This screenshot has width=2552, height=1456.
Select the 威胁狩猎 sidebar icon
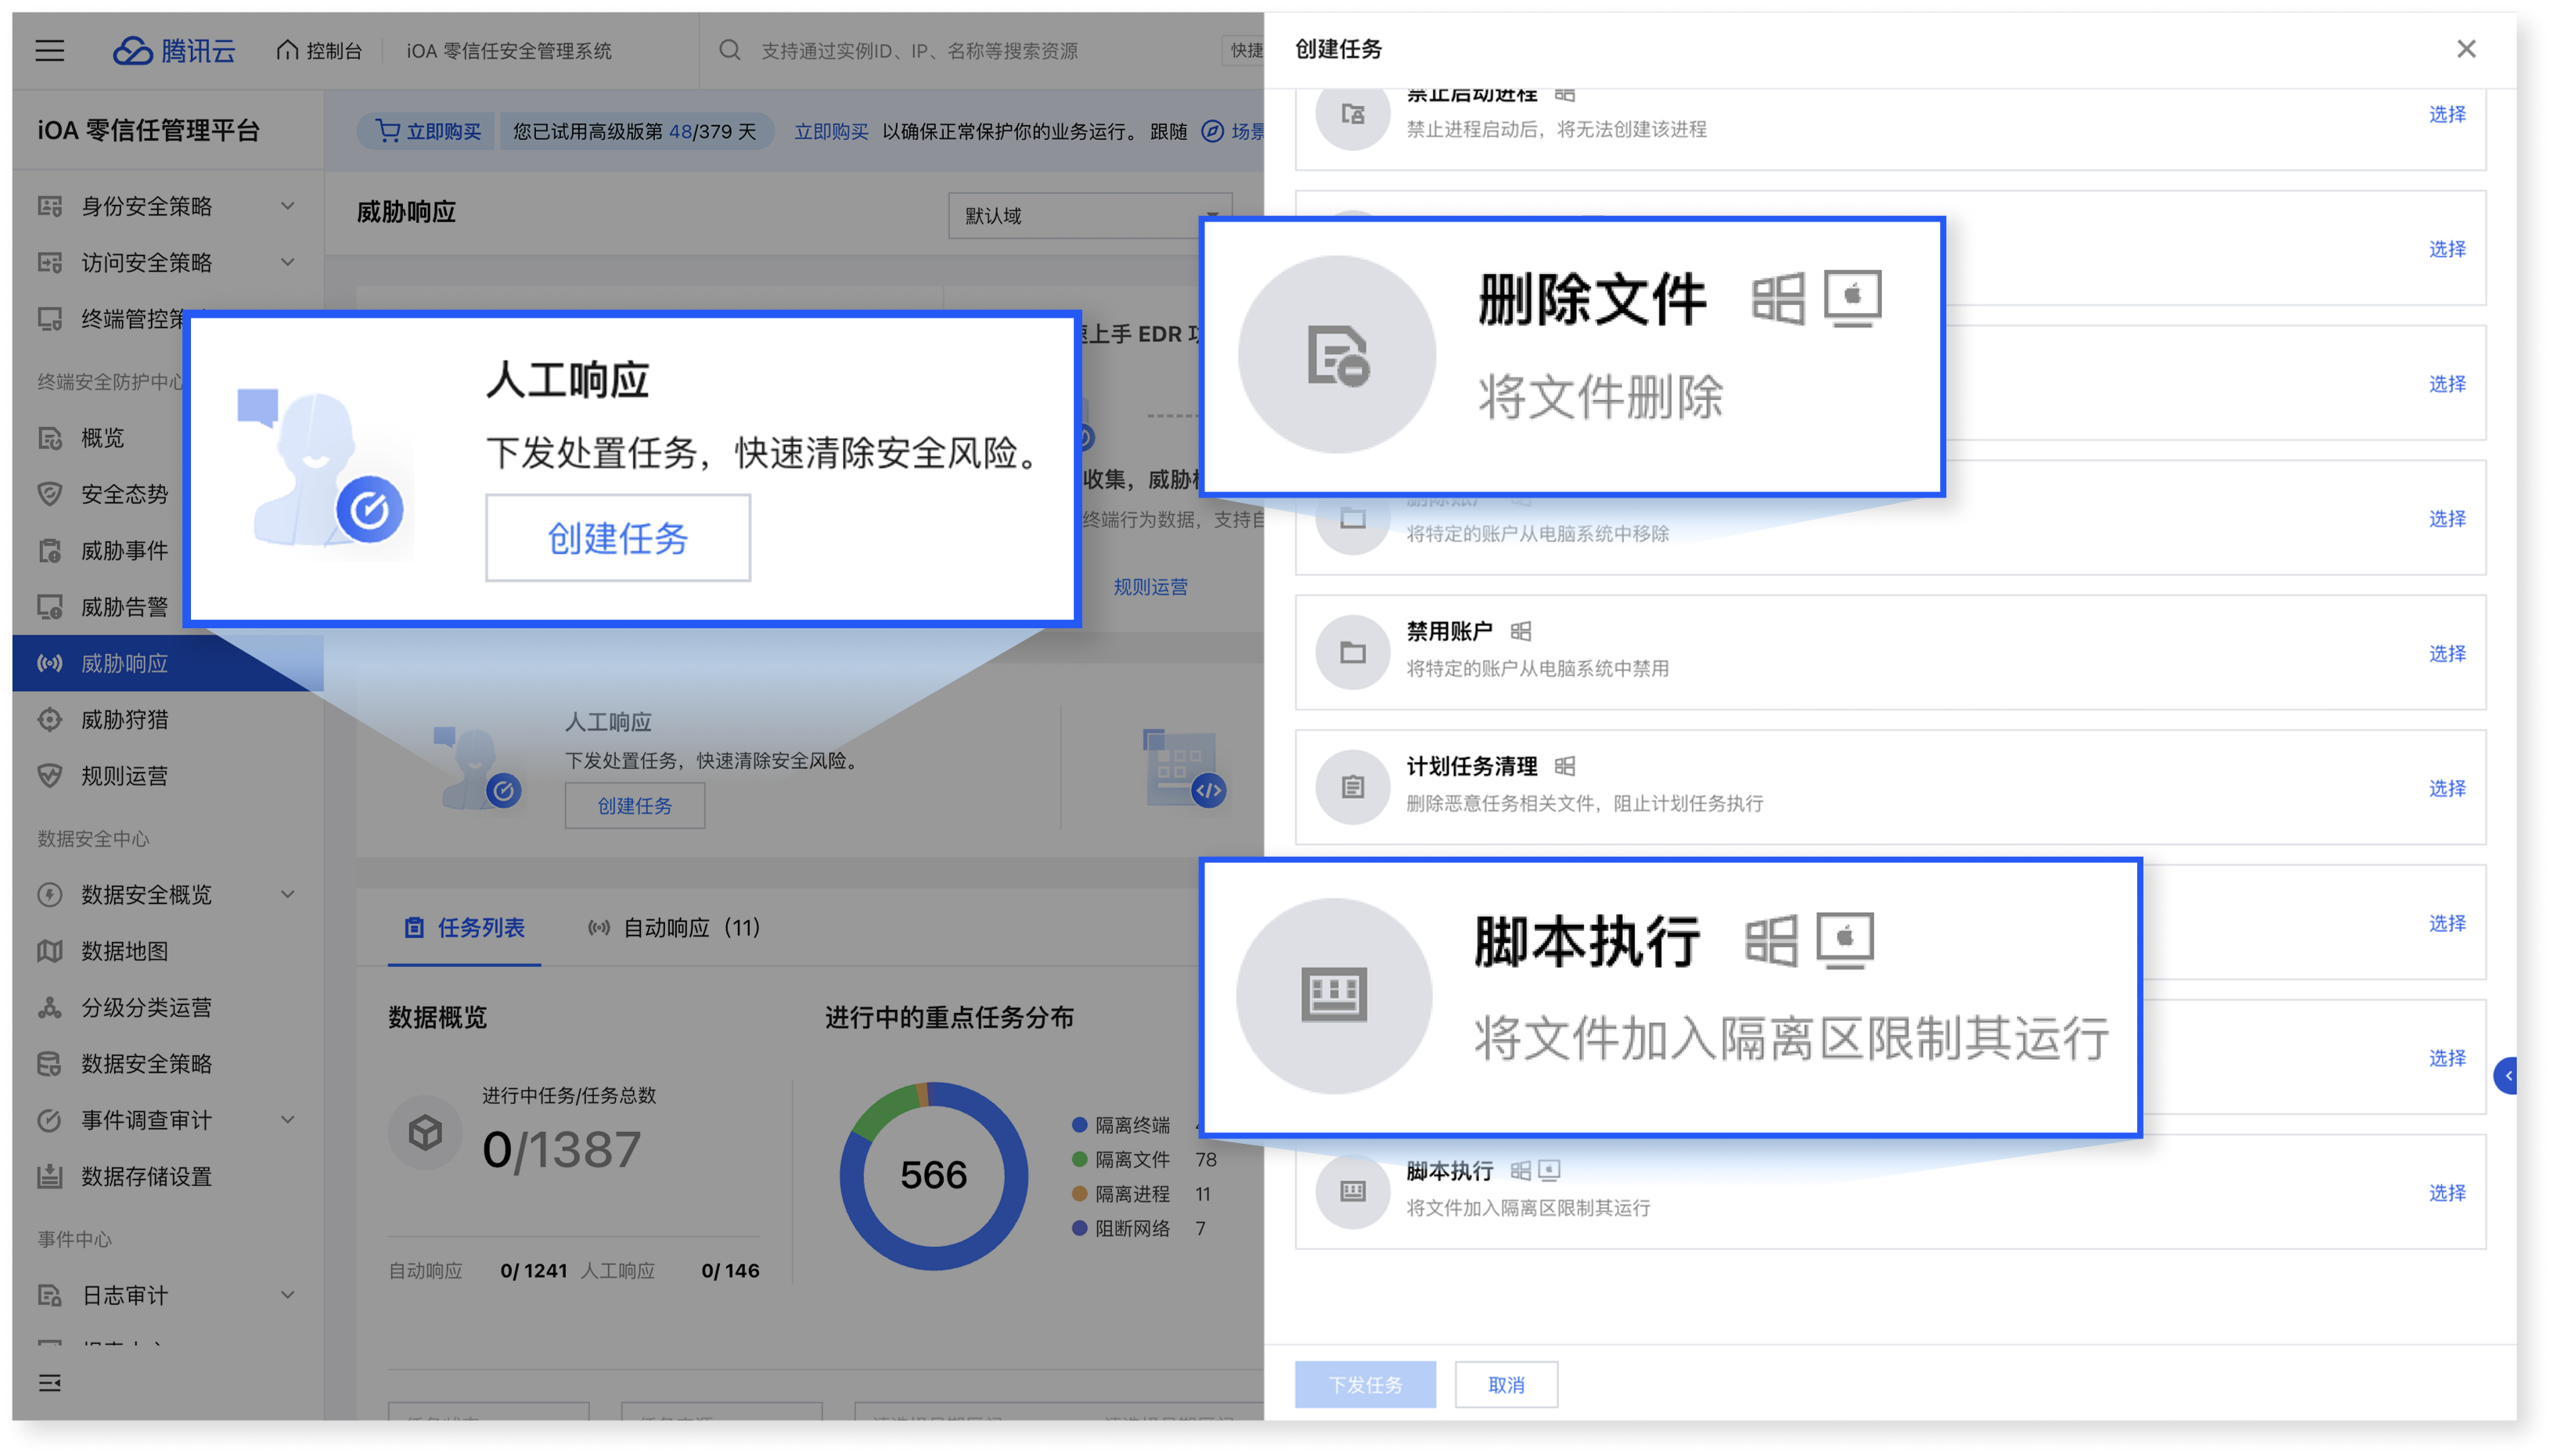click(x=49, y=720)
